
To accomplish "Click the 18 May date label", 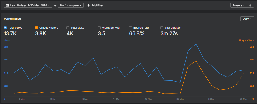I will click(x=148, y=99).
